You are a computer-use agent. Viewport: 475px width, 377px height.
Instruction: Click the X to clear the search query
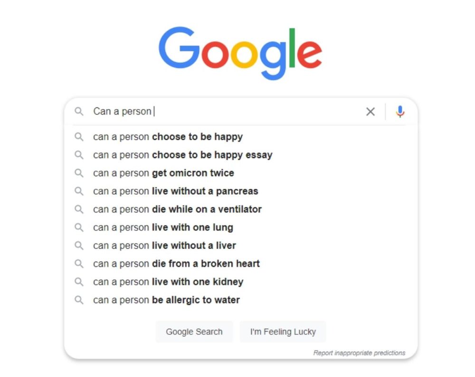370,111
